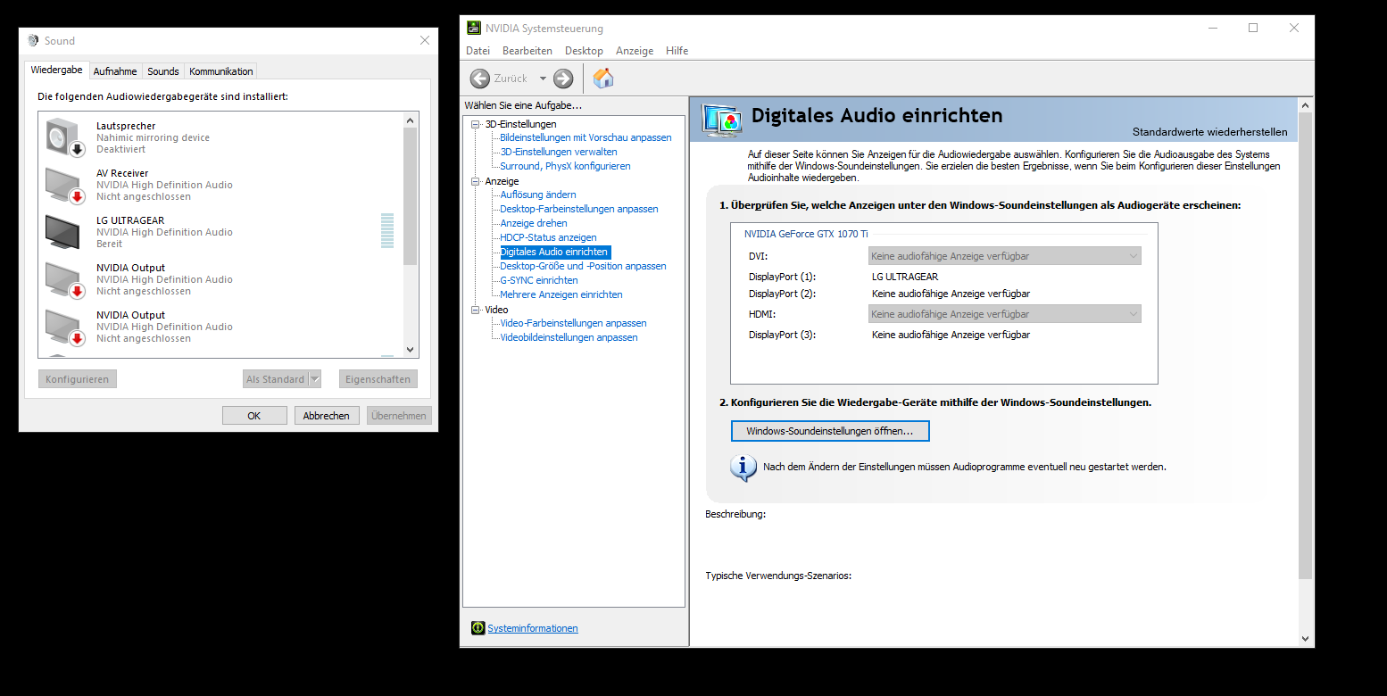Viewport: 1387px width, 696px height.
Task: Switch to the Aufnahme tab
Action: point(115,71)
